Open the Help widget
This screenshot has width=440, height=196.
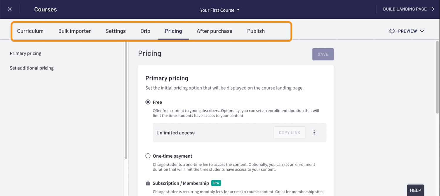pos(415,190)
